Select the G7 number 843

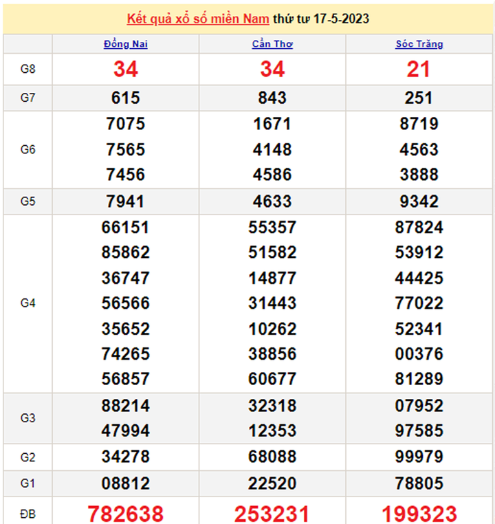[272, 98]
